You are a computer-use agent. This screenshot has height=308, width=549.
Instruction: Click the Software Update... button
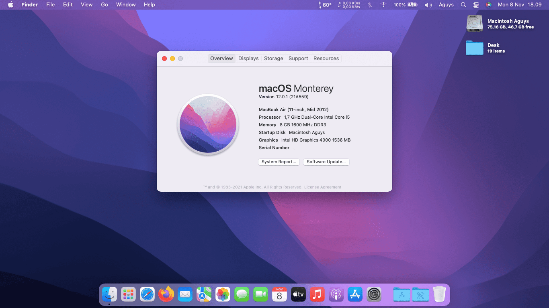point(326,162)
